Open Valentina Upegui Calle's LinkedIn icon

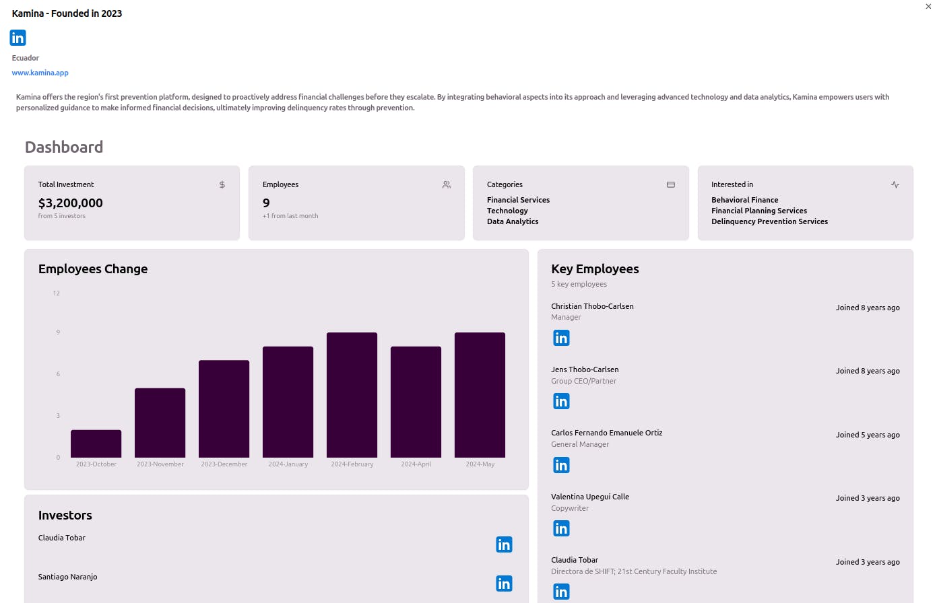[x=561, y=529]
